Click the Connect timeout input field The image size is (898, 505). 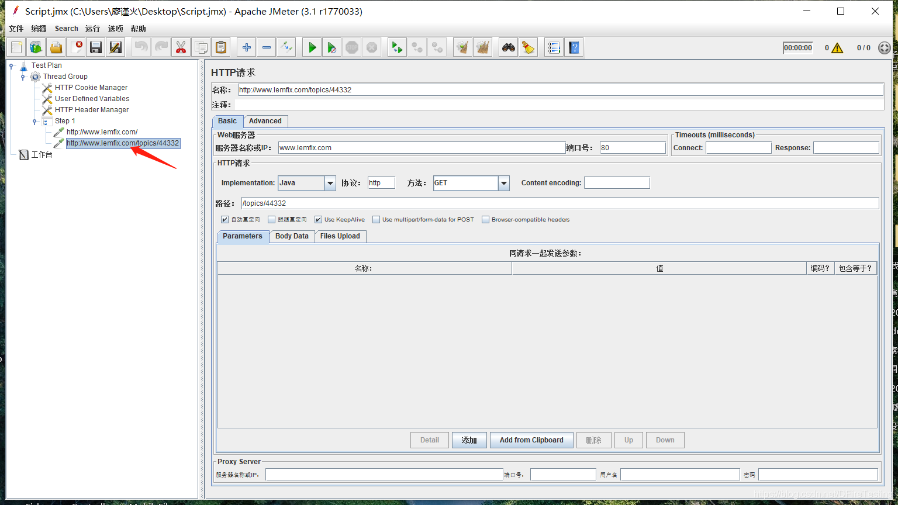[738, 148]
